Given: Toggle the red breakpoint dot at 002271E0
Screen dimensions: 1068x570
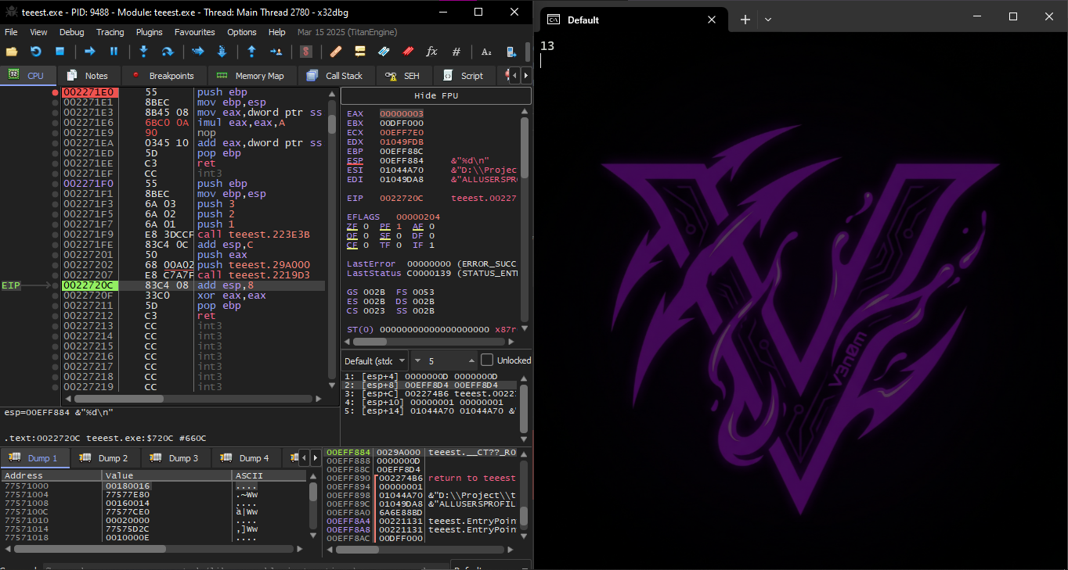Looking at the screenshot, I should point(55,92).
